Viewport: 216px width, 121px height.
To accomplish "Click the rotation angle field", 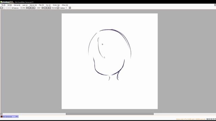I will pos(39,8).
